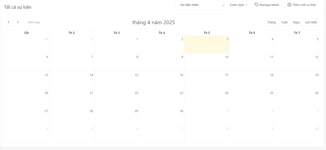Click the April 12 Saturday cell
Viewport: 326px width, 150px height.
[x=297, y=63]
